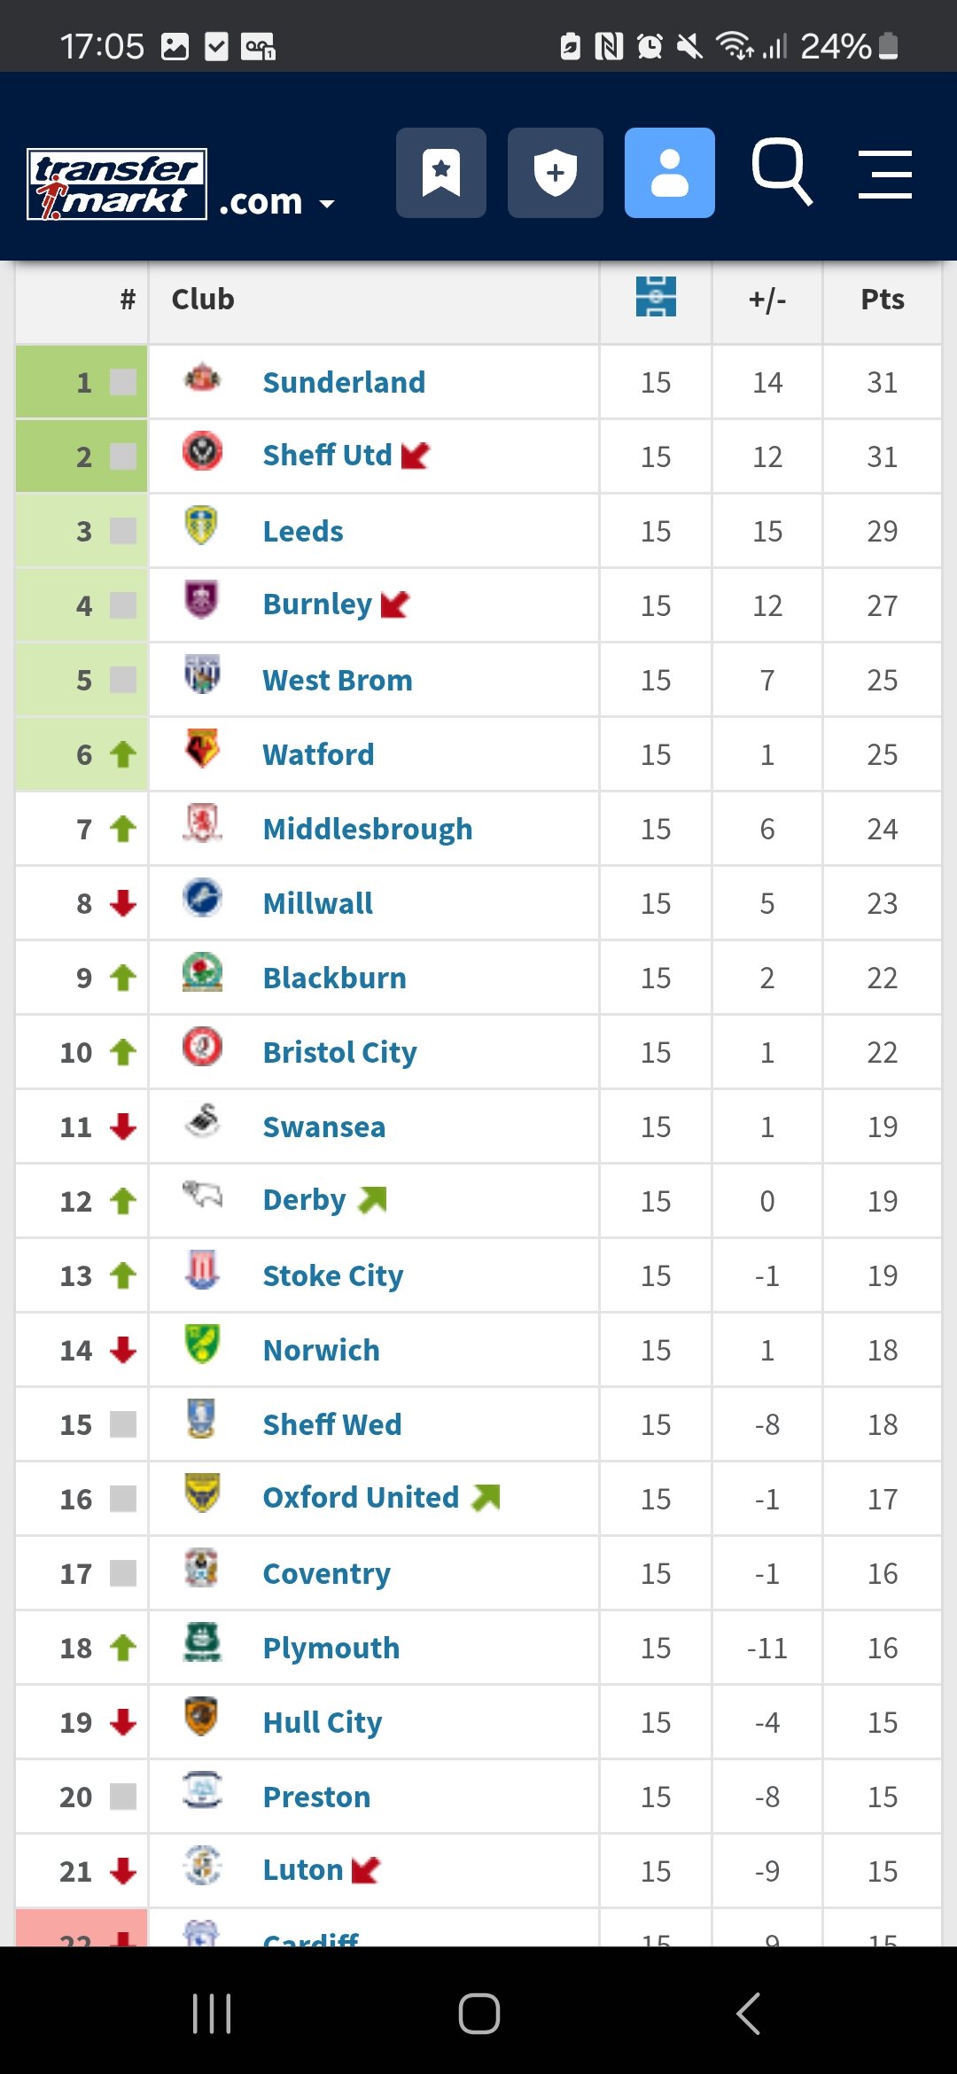Tap the Watford club crest
The height and width of the screenshot is (2074, 957).
tap(202, 750)
